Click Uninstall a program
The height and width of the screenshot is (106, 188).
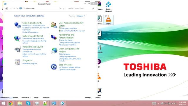coord(30,64)
